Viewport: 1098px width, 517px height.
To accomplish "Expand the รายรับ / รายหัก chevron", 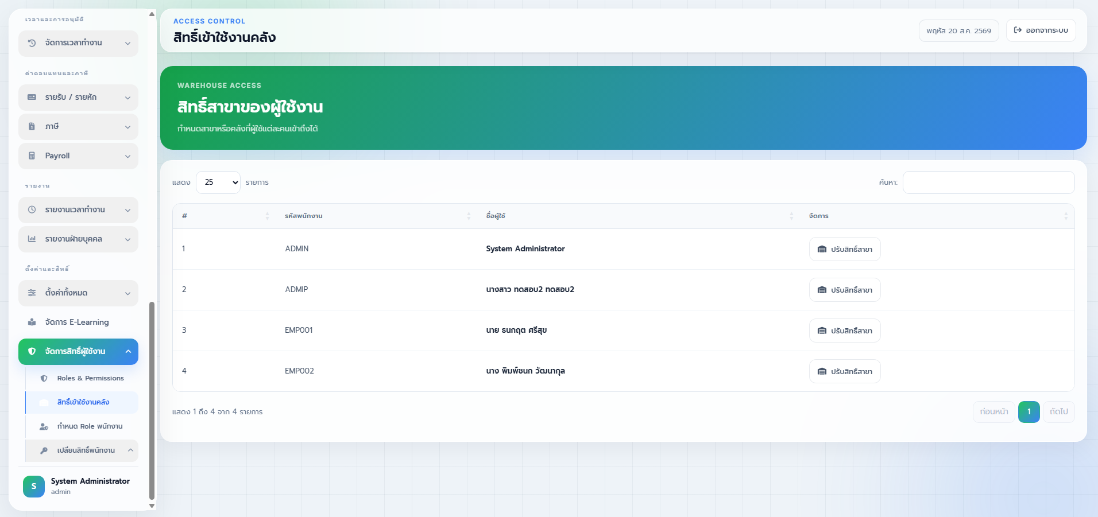I will tap(127, 98).
